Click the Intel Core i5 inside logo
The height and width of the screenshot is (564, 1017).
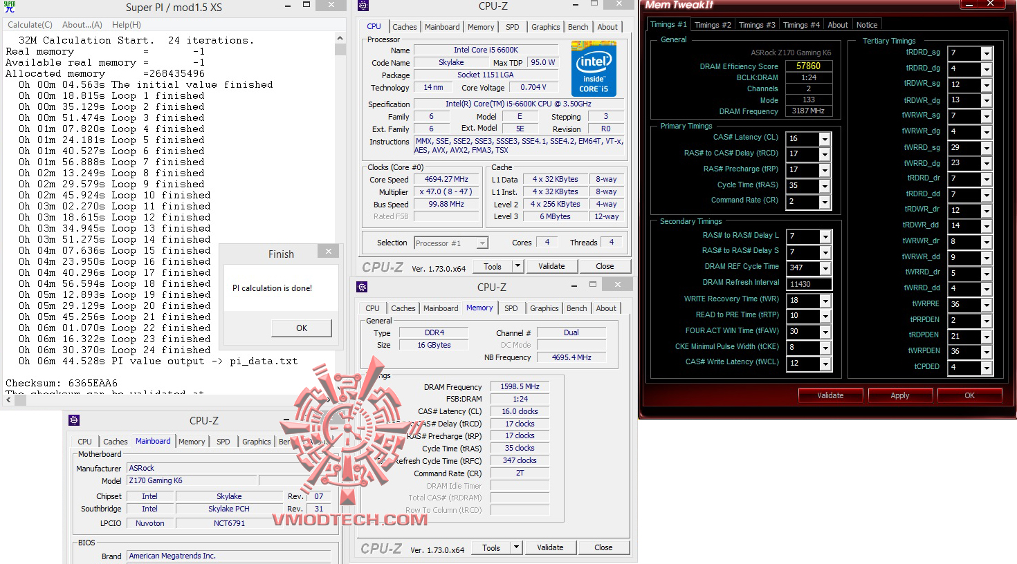coord(594,68)
